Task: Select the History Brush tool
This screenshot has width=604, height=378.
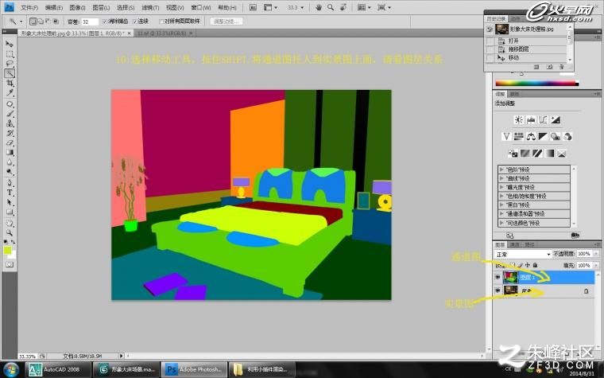Action: click(x=10, y=133)
